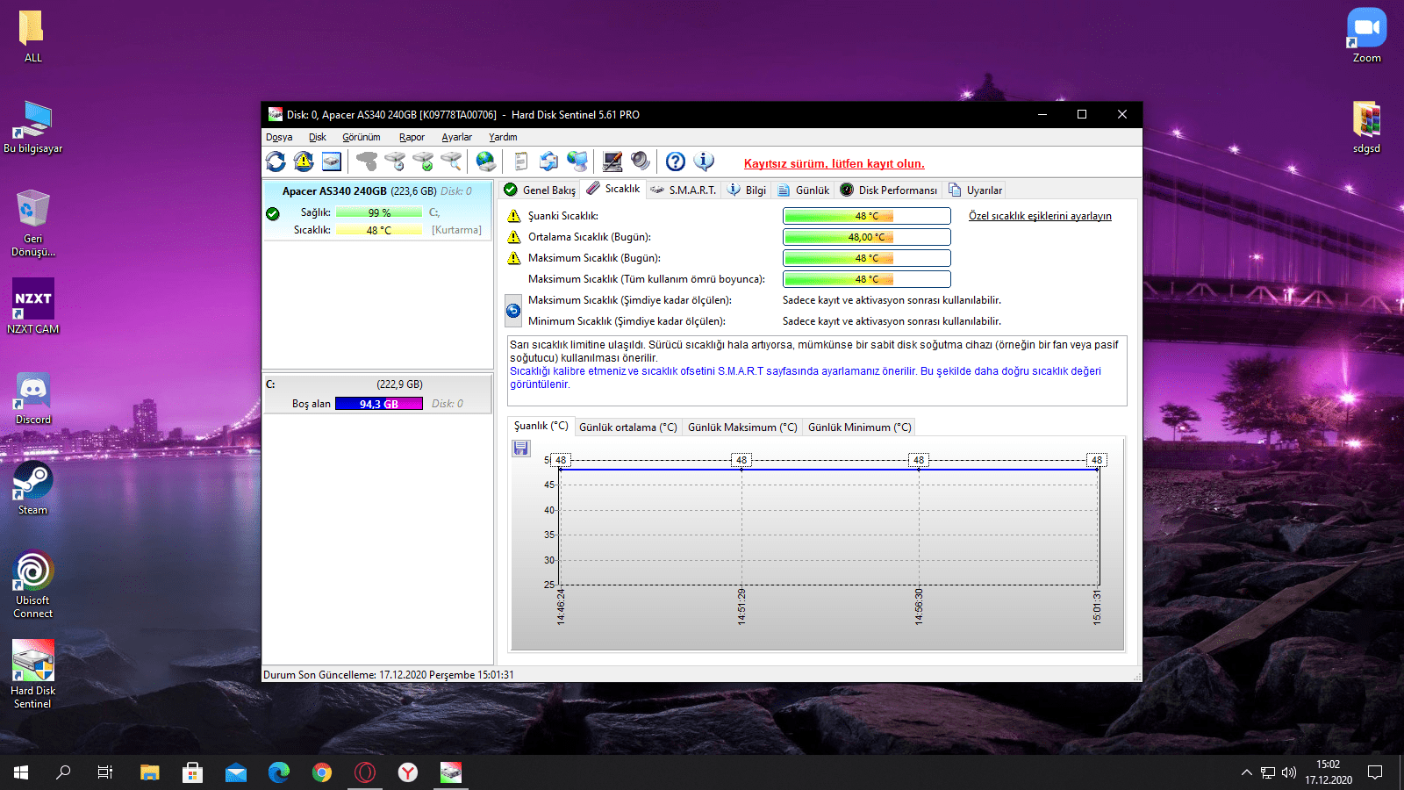Click the Kayıtsız sürüm registration link

coord(834,164)
